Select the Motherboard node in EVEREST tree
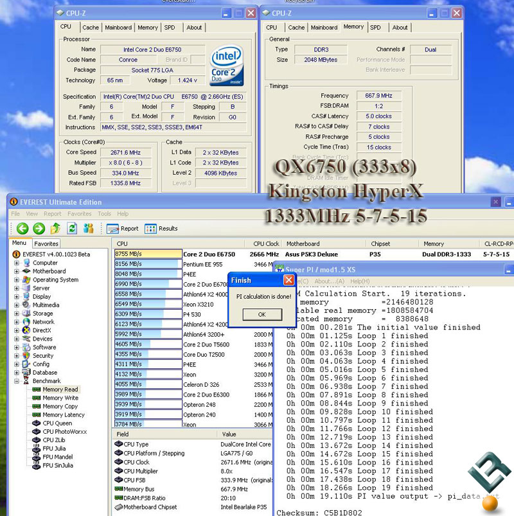The height and width of the screenshot is (516, 514). click(49, 271)
